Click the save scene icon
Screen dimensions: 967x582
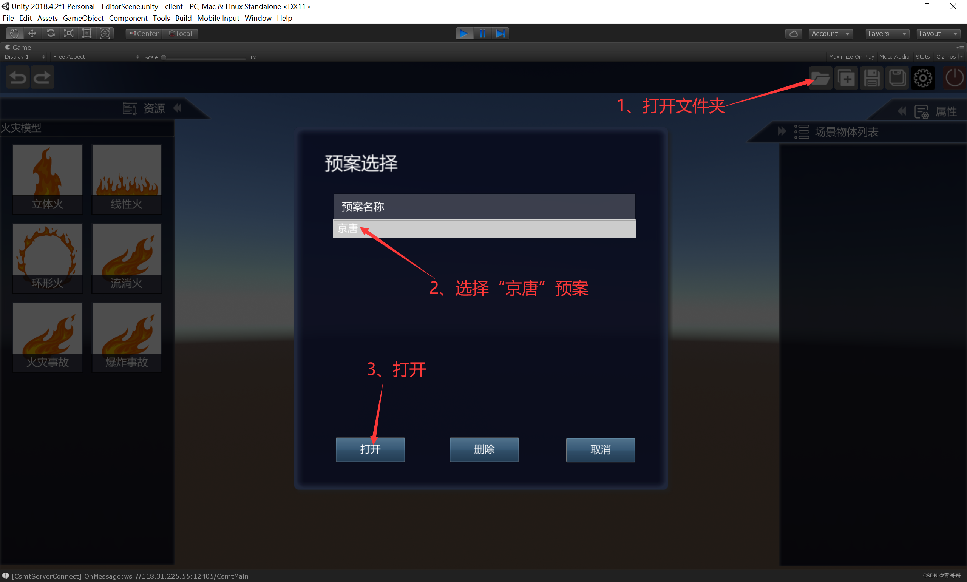point(872,77)
